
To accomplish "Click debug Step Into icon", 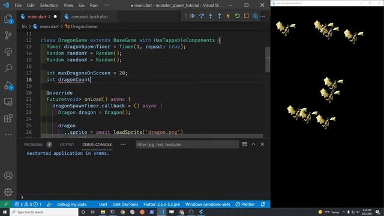I will [211, 16].
